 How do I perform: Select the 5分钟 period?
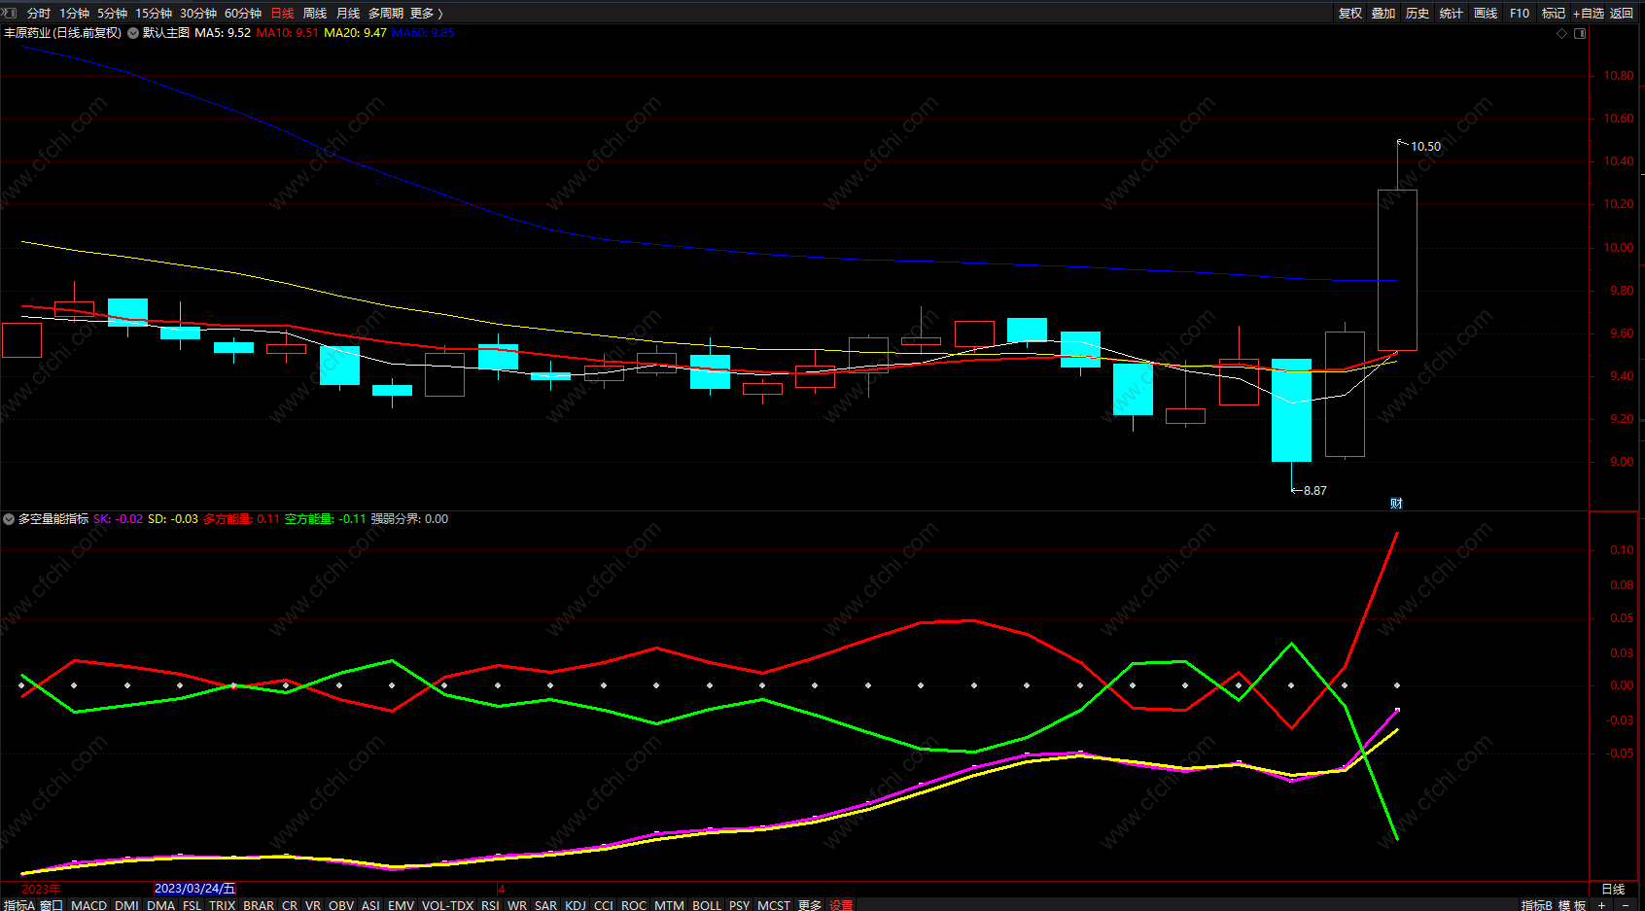point(112,14)
